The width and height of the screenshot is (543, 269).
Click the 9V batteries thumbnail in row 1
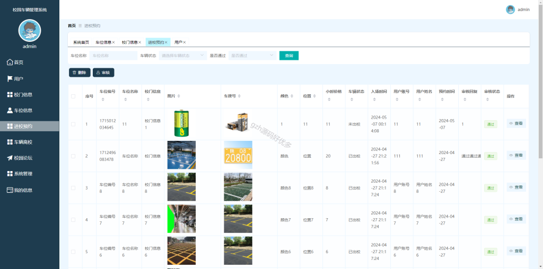tap(238, 123)
